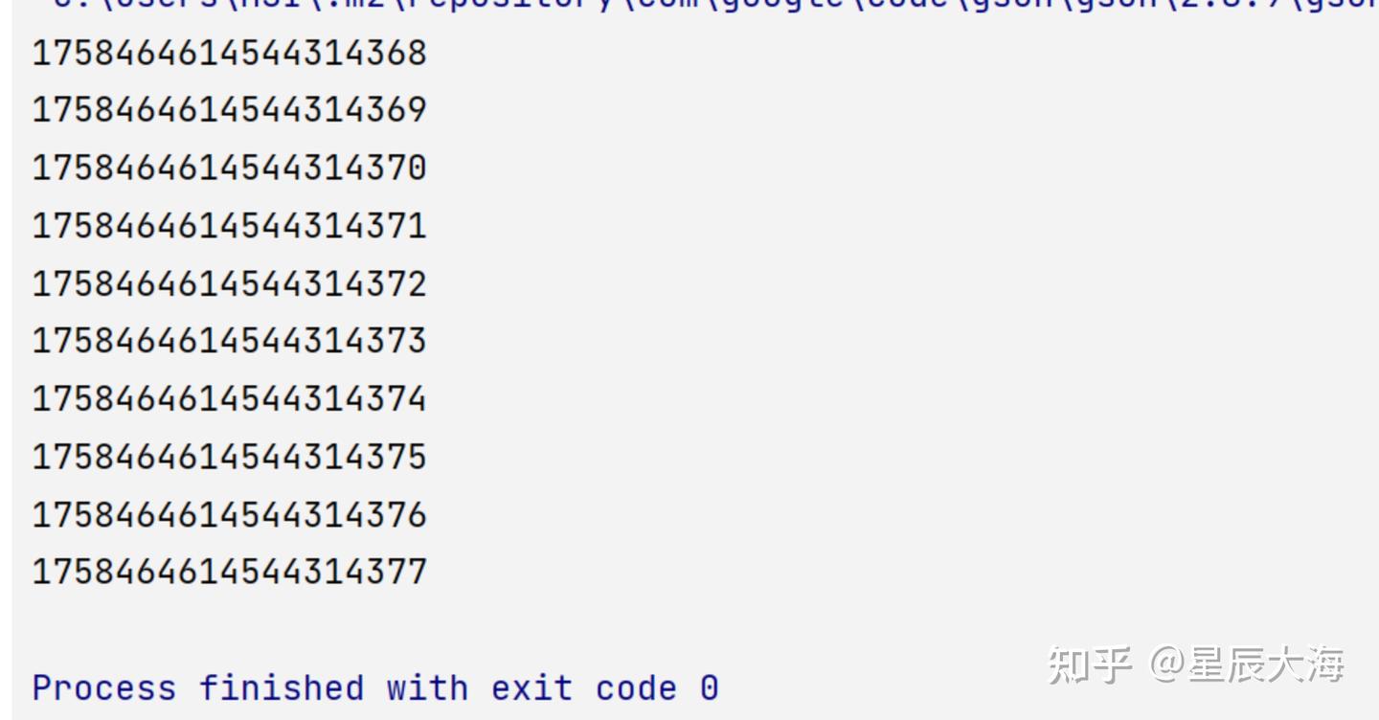Click the word 'with' in the exit message
The width and height of the screenshot is (1379, 720).
pos(427,688)
